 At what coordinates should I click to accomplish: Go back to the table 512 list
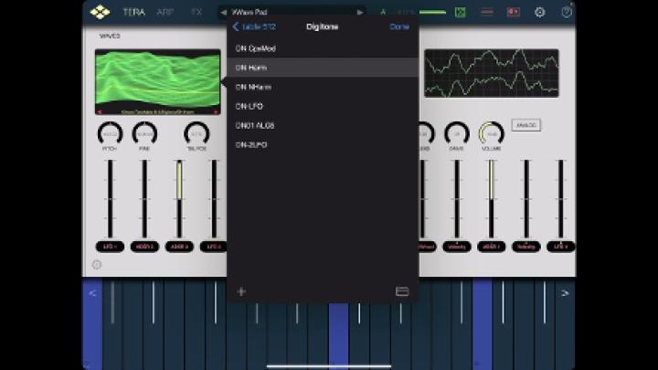pos(254,26)
